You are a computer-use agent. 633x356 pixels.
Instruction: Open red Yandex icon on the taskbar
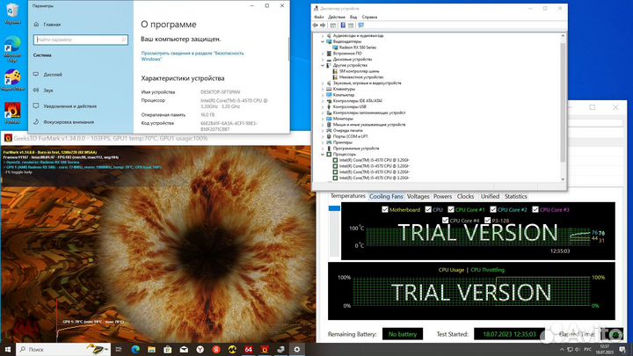pos(216,350)
